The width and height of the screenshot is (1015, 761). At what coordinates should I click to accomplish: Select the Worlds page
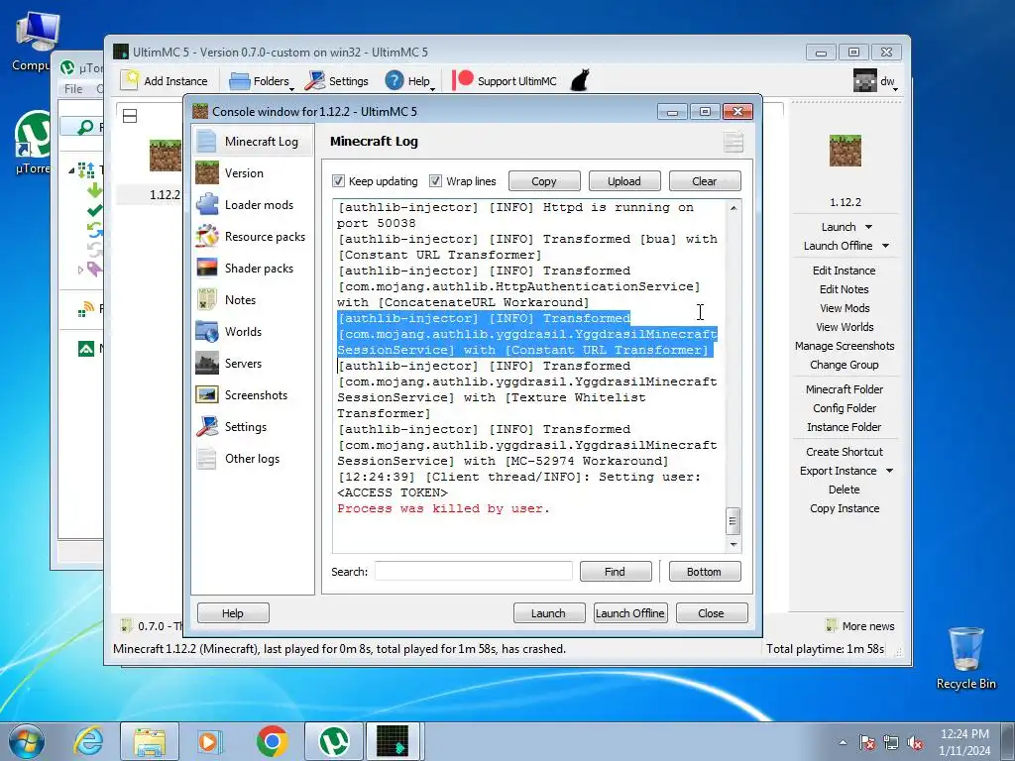pos(253,331)
